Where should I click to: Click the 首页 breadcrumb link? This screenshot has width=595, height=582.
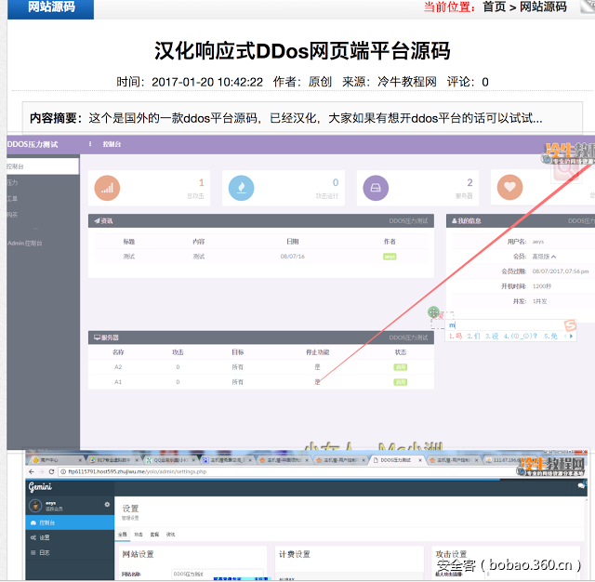click(495, 7)
